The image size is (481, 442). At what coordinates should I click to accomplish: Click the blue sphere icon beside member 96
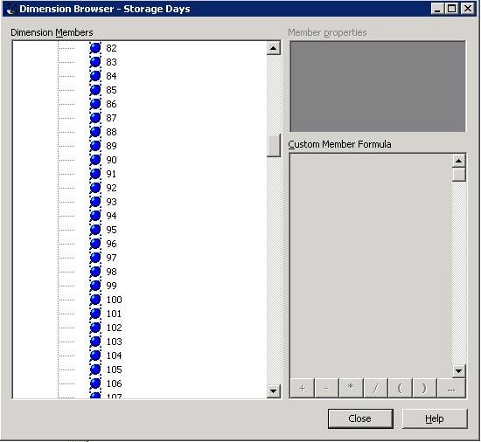pyautogui.click(x=95, y=244)
